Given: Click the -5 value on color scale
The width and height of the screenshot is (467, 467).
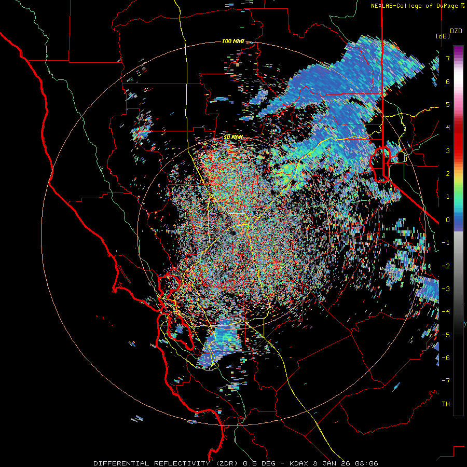Looking at the screenshot, I should point(446,335).
